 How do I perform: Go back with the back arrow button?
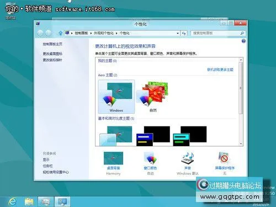tap(40, 33)
